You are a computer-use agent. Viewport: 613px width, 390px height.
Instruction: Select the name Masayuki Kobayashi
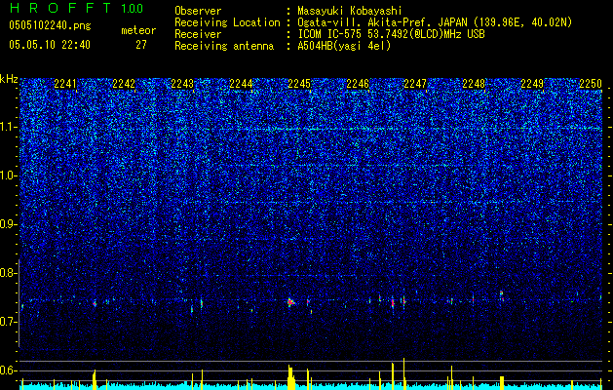click(x=350, y=11)
